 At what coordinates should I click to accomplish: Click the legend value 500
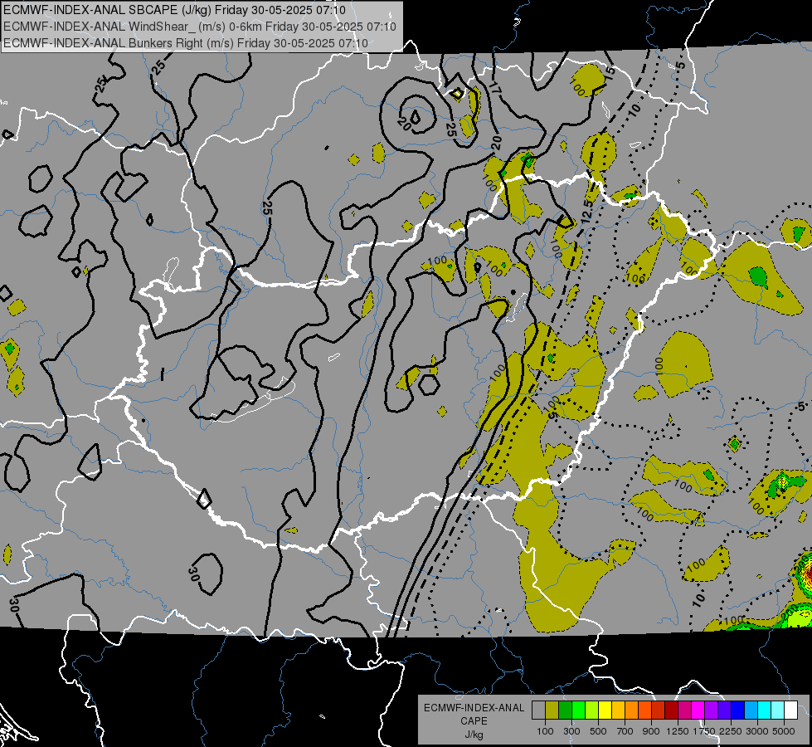pos(598,731)
